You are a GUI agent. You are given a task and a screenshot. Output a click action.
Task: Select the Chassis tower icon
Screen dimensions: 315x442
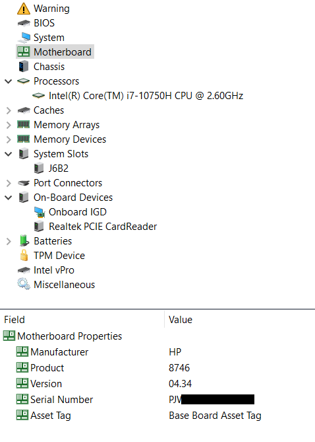[x=24, y=67]
